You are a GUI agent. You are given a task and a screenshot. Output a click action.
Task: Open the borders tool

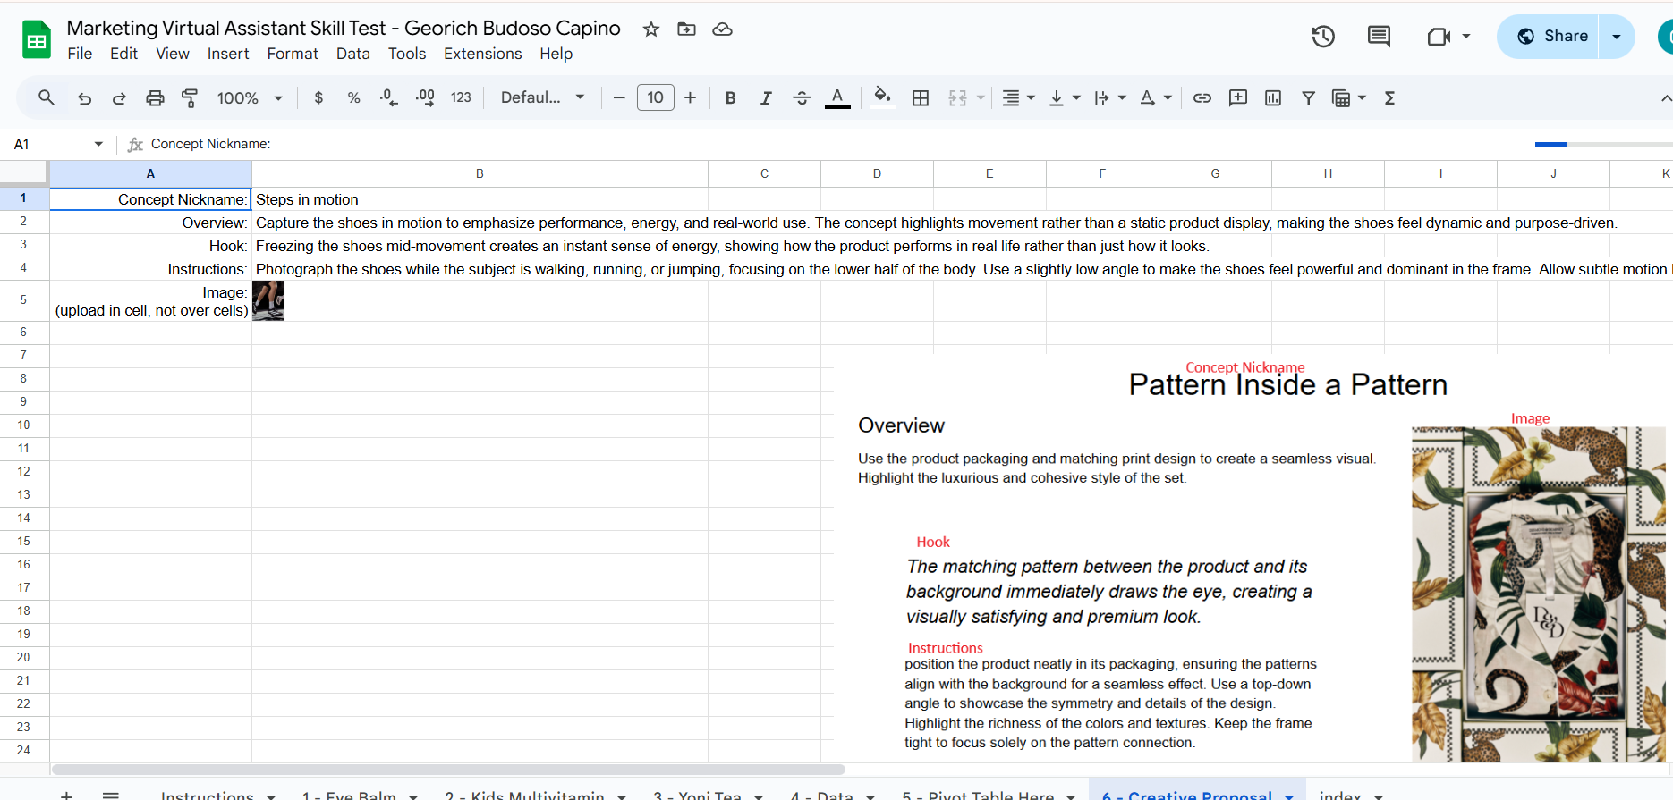[920, 98]
